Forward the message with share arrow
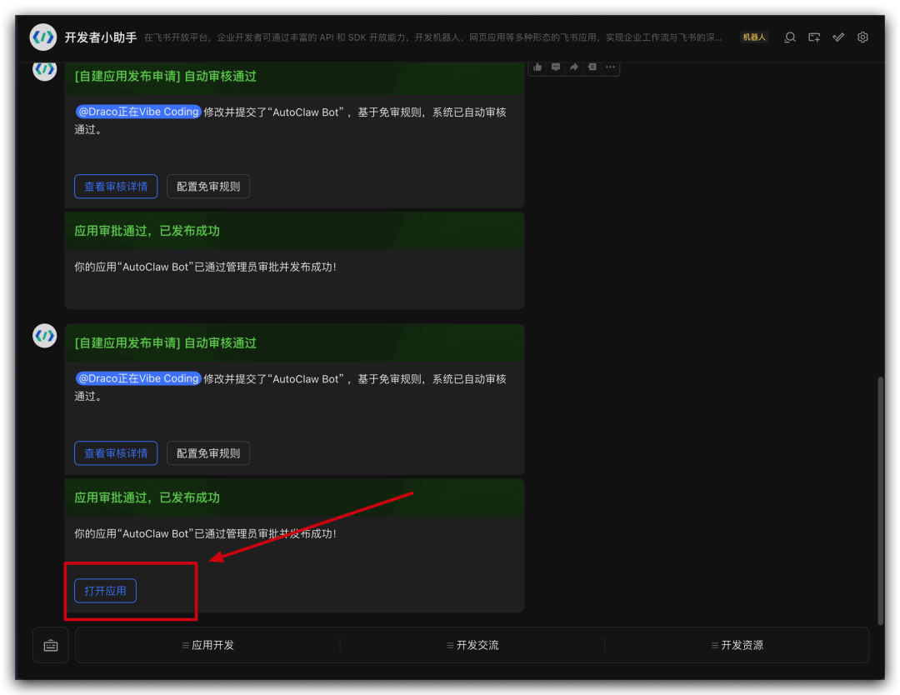Image resolution: width=900 pixels, height=695 pixels. tap(573, 67)
